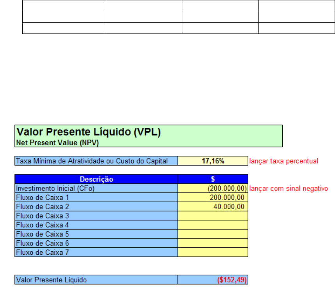
Task: Click the Descrição column header
Action: click(96, 179)
